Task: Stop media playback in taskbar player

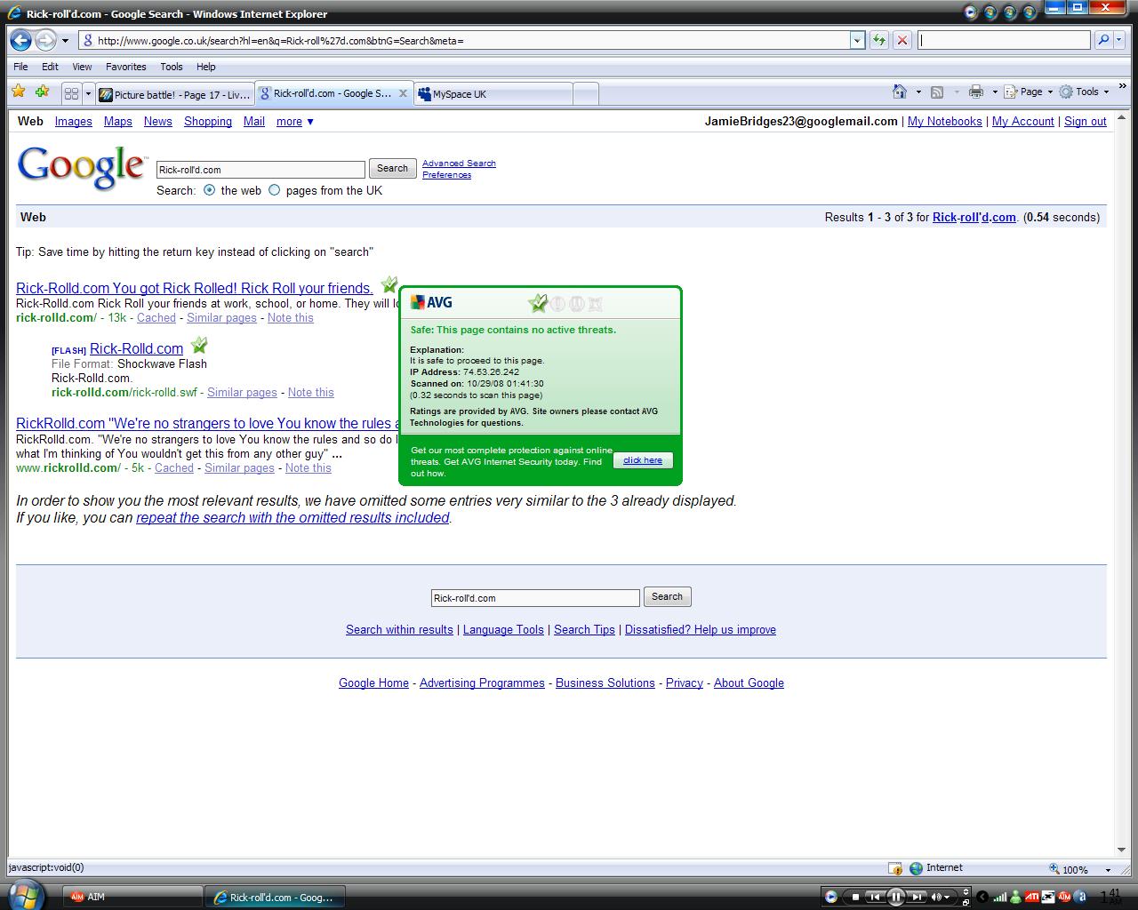Action: tap(855, 897)
